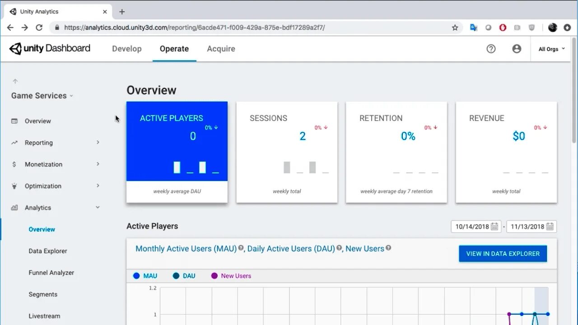Close the Unity Analytics browser tab
Image resolution: width=578 pixels, height=325 pixels.
point(105,12)
